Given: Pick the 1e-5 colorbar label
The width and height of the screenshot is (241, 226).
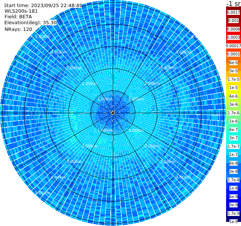Looking at the screenshot, I should click(x=234, y=87).
